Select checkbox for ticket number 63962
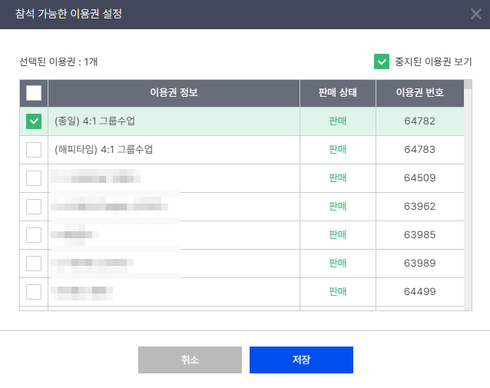 [34, 207]
